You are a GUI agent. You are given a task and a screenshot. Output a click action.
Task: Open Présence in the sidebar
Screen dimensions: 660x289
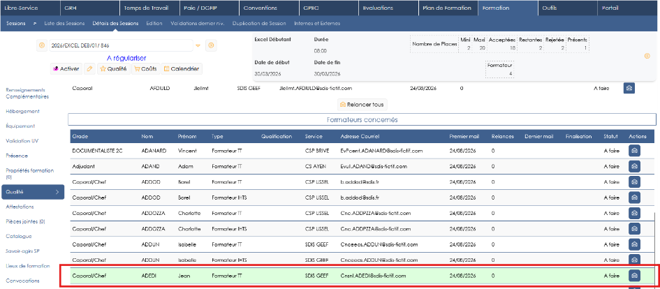17,156
